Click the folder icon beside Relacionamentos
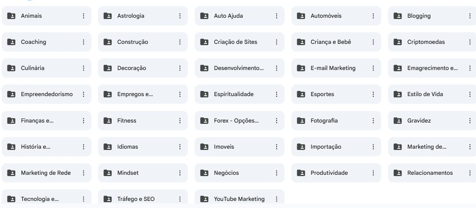 pos(398,173)
